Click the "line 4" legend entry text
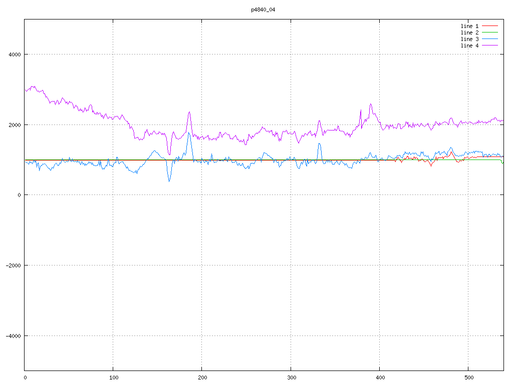The height and width of the screenshot is (384, 513). point(469,45)
